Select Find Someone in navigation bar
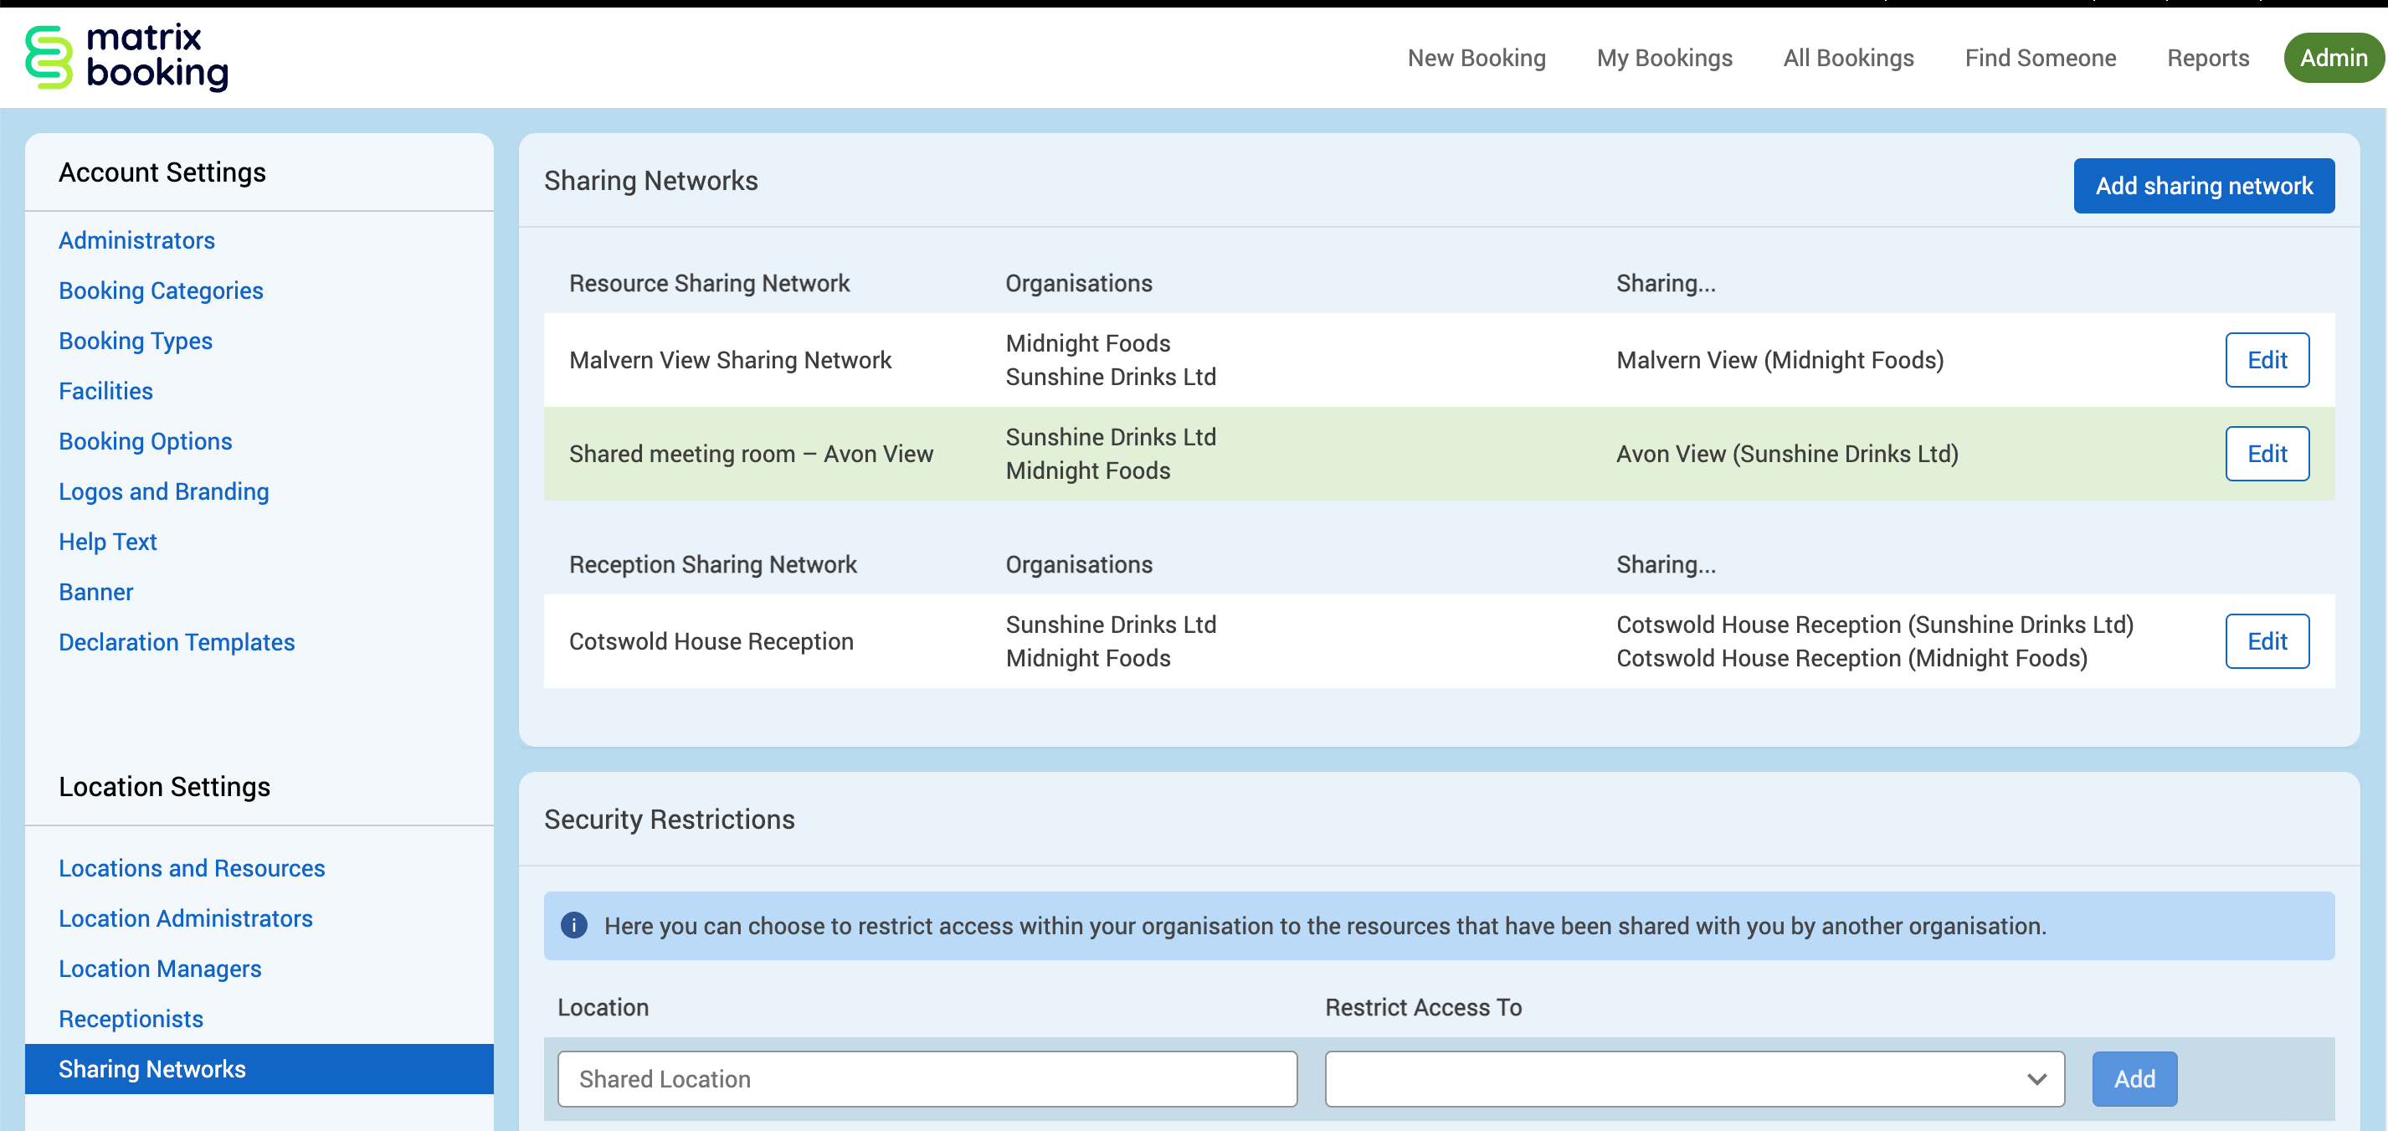This screenshot has height=1131, width=2388. 2040,58
